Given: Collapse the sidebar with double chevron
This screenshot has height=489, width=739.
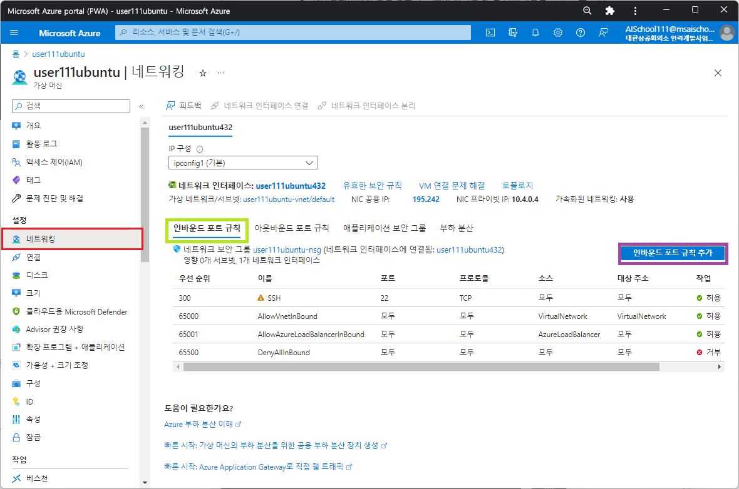Looking at the screenshot, I should point(141,106).
